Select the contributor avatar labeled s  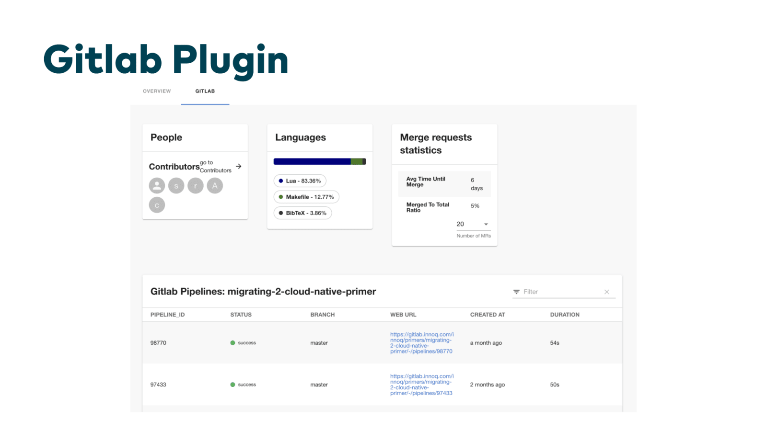point(176,185)
